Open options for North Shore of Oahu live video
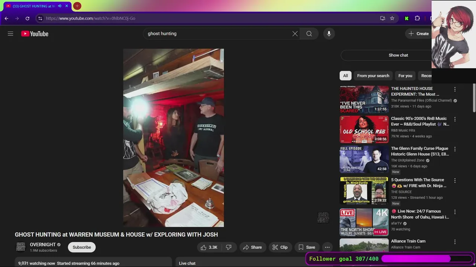Viewport: 476px width, 267px height. 455,212
